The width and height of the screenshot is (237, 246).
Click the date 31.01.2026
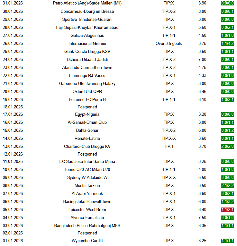coord(13,3)
